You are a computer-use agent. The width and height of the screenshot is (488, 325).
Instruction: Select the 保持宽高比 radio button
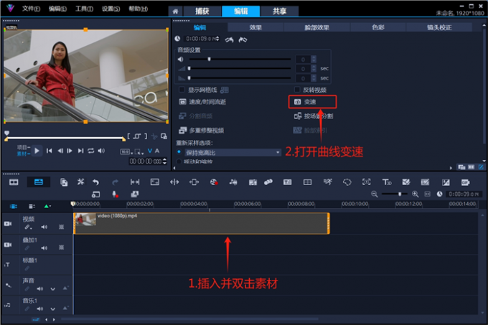click(179, 152)
